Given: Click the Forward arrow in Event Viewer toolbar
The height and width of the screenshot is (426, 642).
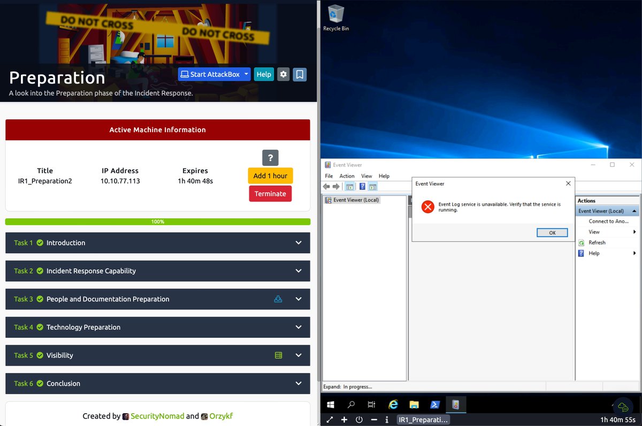Looking at the screenshot, I should tap(336, 187).
